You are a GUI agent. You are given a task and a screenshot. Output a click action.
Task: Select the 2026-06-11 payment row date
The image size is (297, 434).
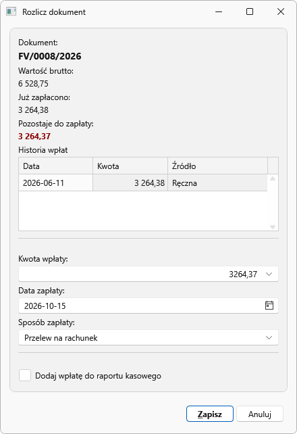(x=55, y=183)
